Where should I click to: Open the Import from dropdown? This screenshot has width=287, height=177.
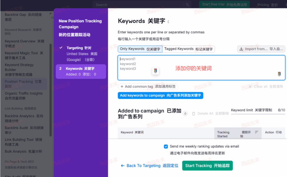point(261,49)
